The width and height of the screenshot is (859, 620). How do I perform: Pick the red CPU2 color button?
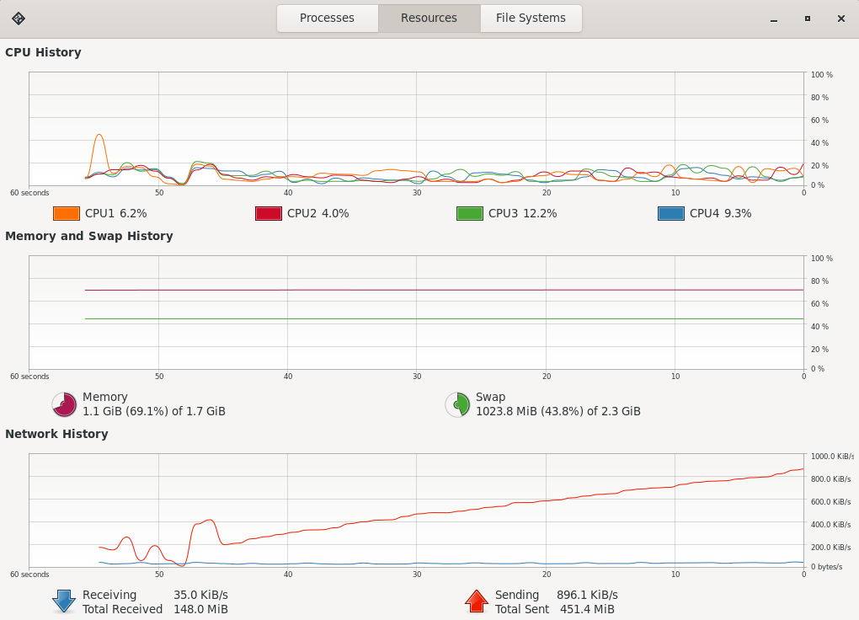268,214
